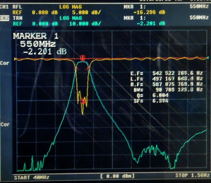211x183 pixels.
Task: Click the reference position arrow at right edge
Action: tap(209, 58)
